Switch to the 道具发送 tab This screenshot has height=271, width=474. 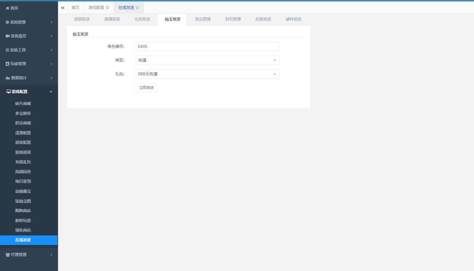click(82, 19)
